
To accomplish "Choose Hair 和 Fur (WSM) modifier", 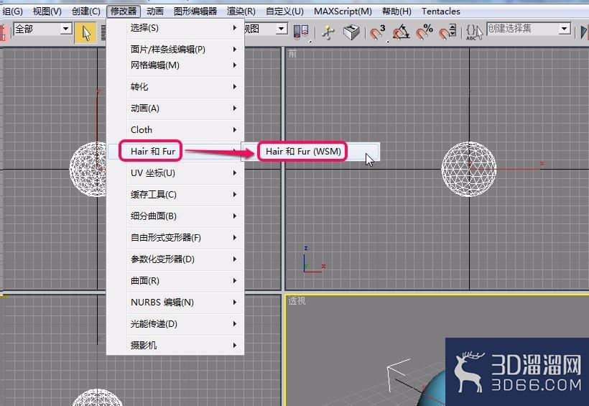I will [310, 151].
